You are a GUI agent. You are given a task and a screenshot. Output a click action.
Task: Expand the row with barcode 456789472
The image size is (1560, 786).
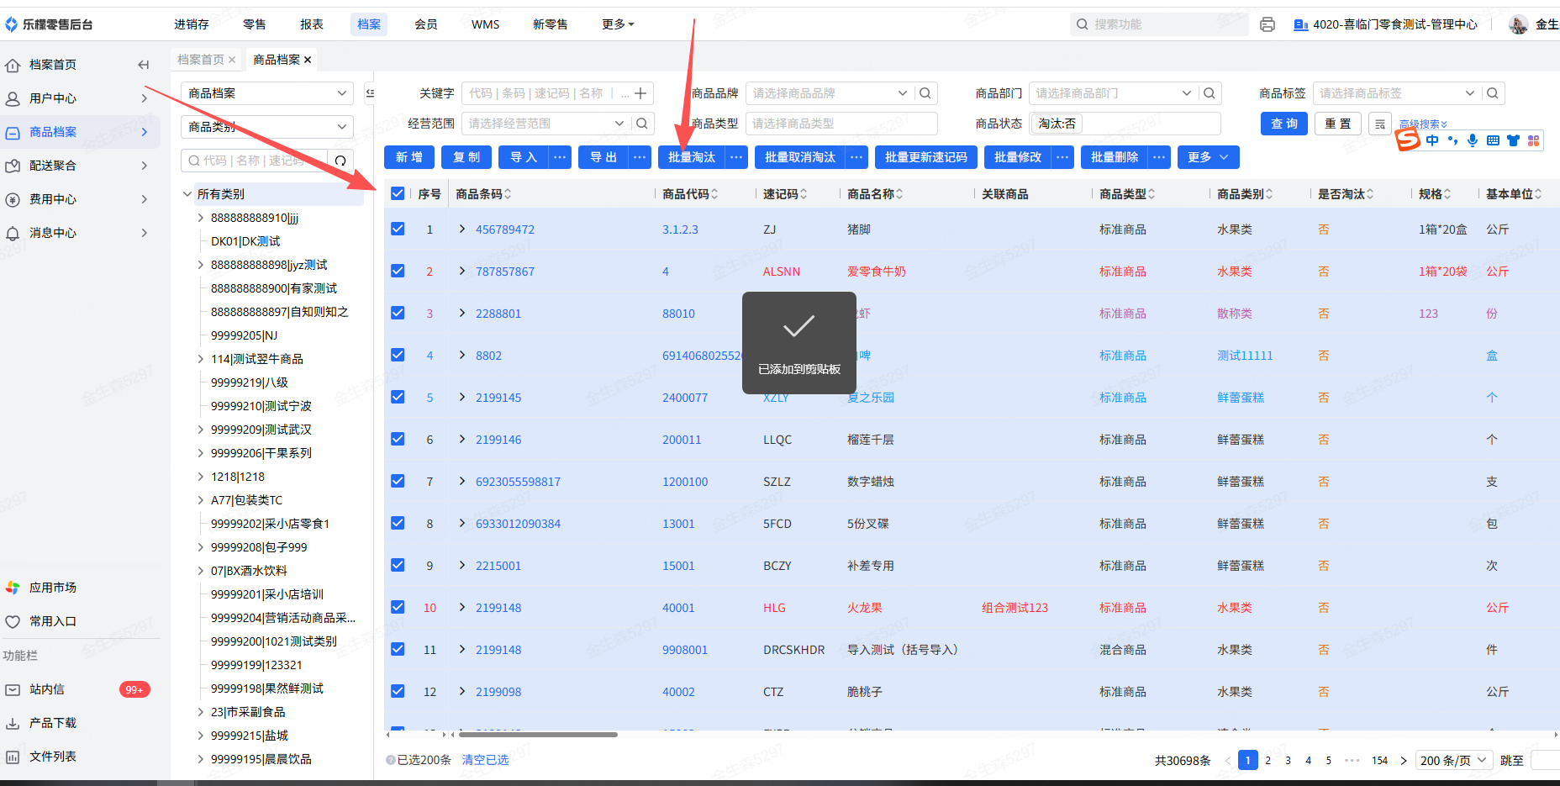click(462, 229)
